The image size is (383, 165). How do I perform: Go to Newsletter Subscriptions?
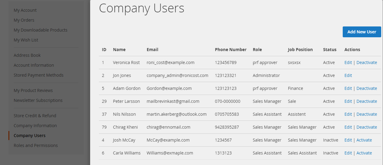38,100
